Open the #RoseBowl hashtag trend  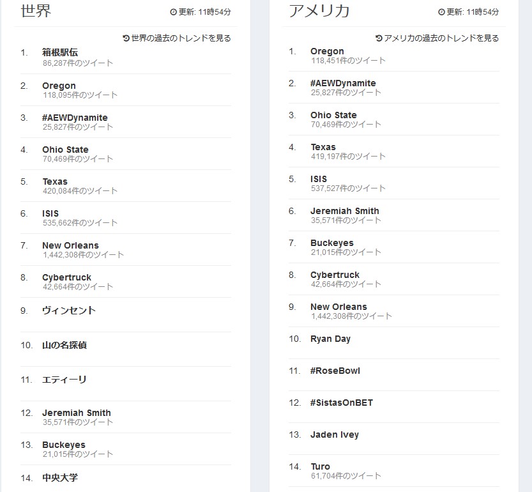point(335,371)
